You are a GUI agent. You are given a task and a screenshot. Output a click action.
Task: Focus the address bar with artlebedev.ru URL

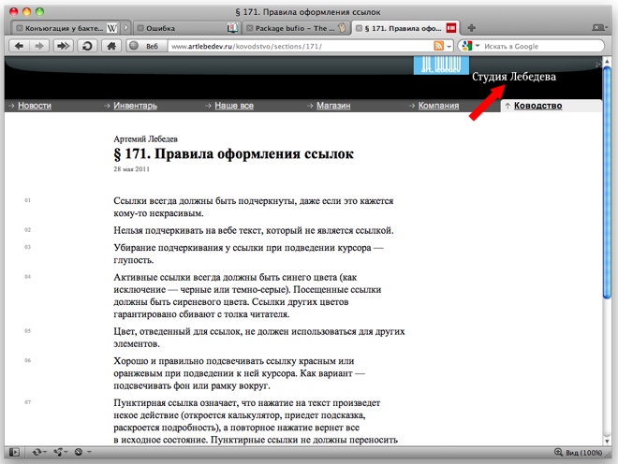pyautogui.click(x=300, y=46)
